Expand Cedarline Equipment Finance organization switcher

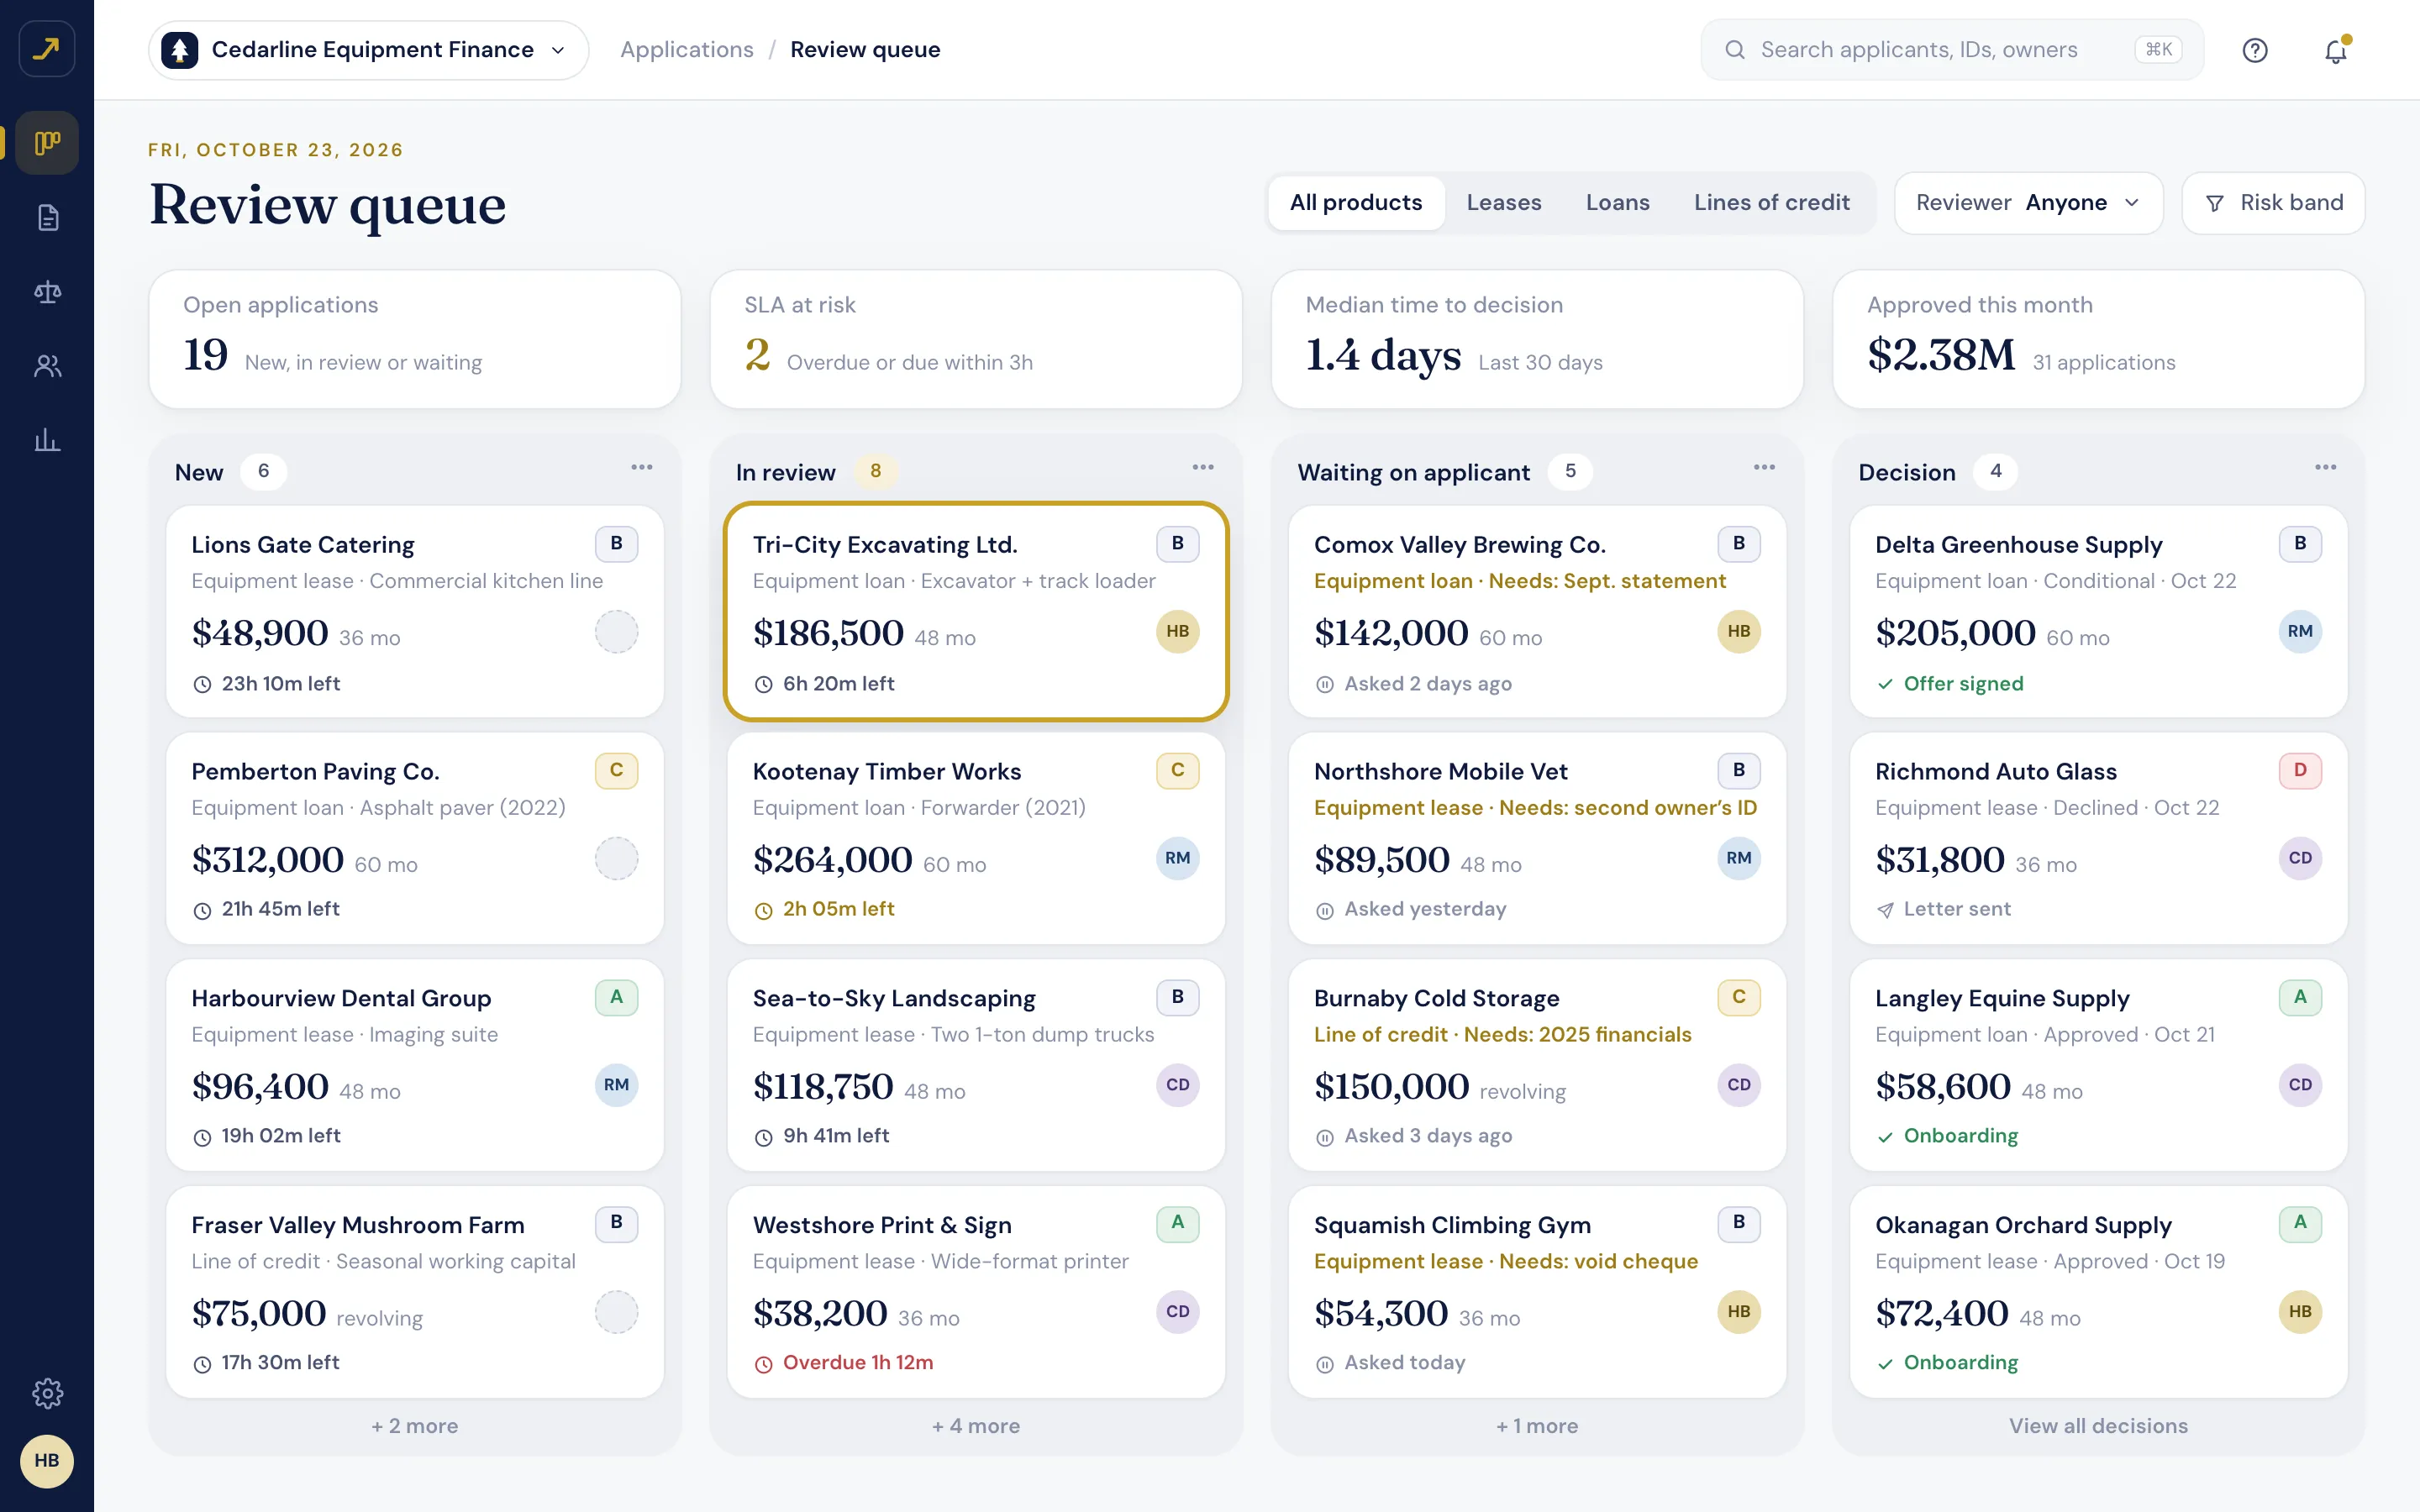pyautogui.click(x=368, y=50)
